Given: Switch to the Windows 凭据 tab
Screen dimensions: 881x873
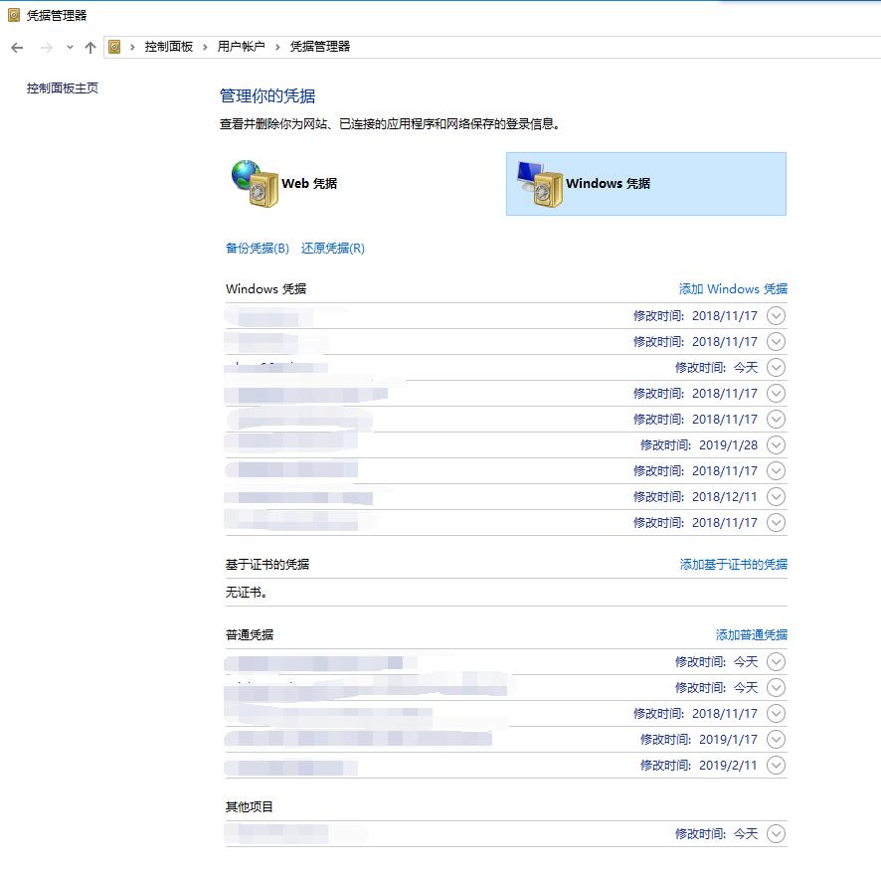Looking at the screenshot, I should click(646, 184).
